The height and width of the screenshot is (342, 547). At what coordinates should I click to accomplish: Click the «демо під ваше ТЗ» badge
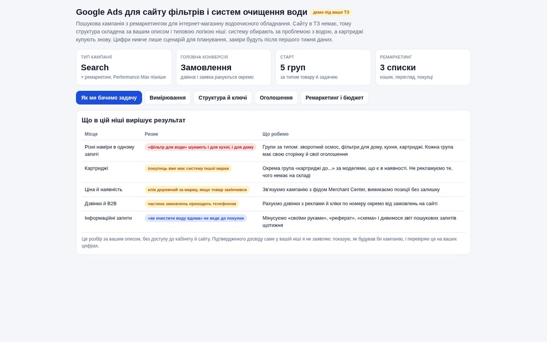[331, 12]
